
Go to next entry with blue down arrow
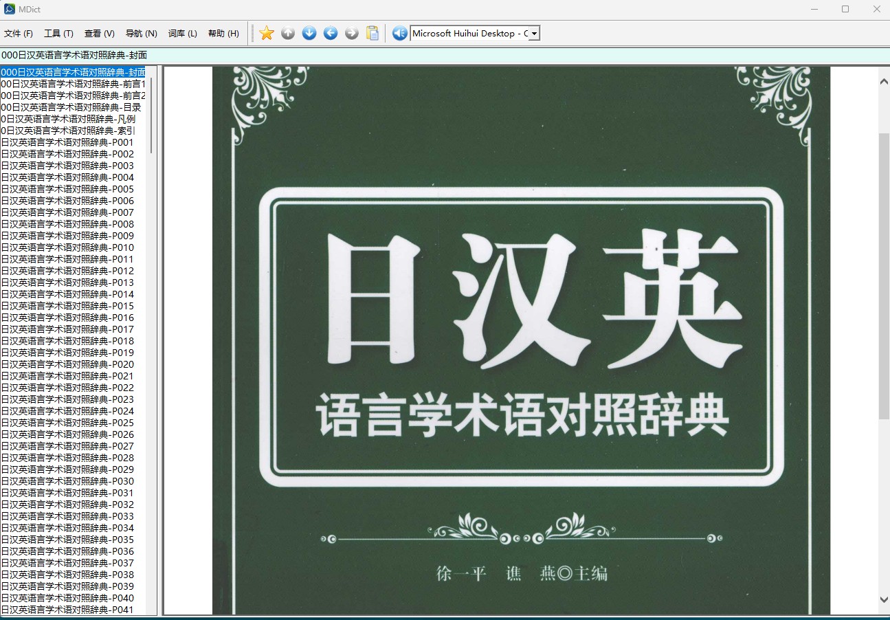coord(309,33)
